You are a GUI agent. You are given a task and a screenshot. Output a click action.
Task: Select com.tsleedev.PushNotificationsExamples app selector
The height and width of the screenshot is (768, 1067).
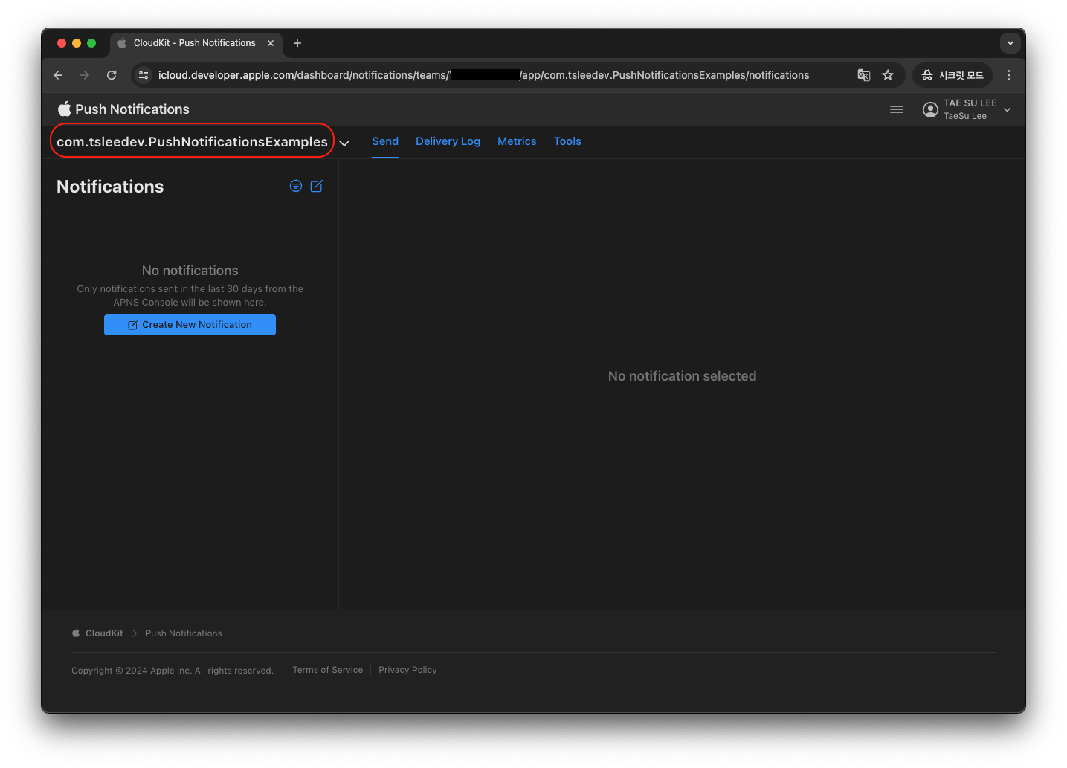192,141
